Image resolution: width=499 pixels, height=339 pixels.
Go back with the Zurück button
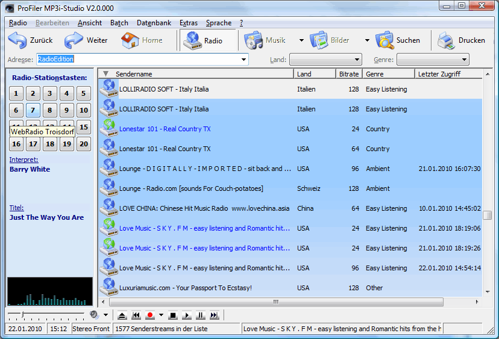[31, 40]
